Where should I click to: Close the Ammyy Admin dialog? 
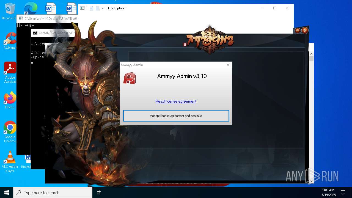[228, 65]
